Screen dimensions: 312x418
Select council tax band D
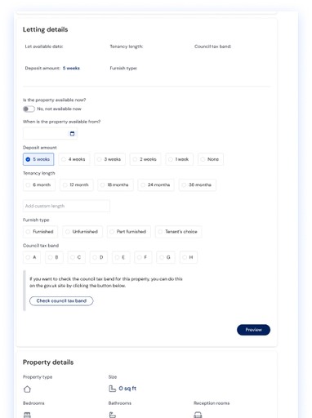(x=98, y=257)
